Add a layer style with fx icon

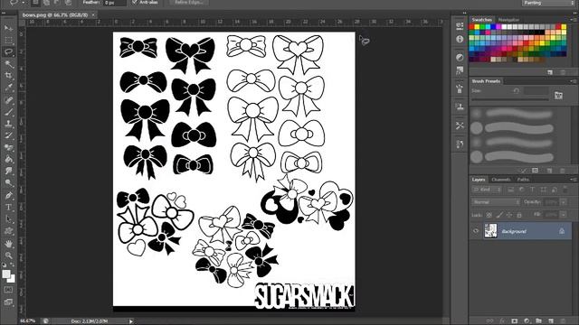502,321
